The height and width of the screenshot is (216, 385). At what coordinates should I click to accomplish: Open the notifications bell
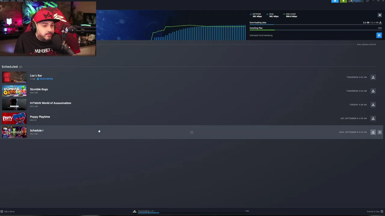[x=343, y=1]
